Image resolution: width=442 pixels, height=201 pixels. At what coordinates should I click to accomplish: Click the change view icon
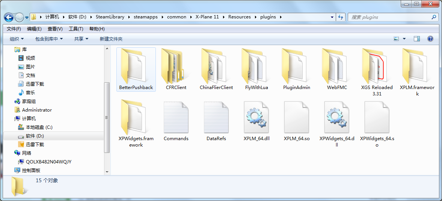(x=396, y=39)
